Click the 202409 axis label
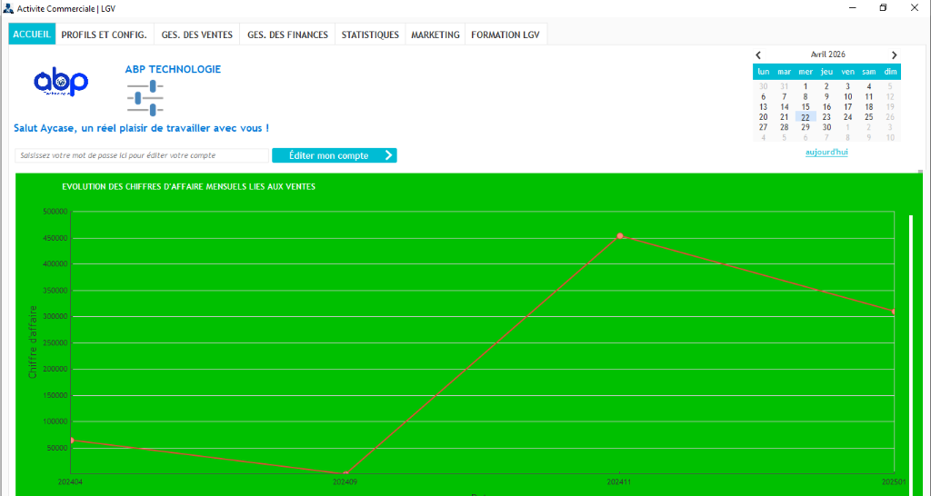 point(345,481)
